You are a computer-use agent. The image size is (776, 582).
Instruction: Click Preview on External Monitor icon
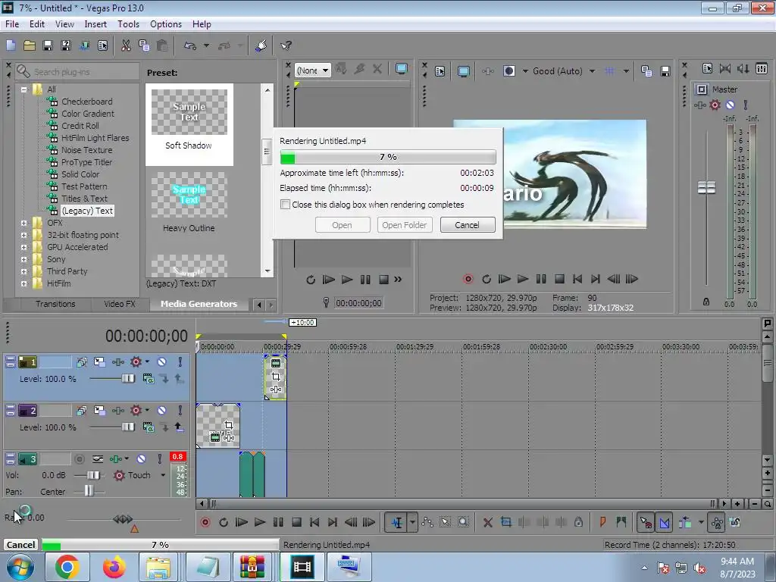point(464,71)
